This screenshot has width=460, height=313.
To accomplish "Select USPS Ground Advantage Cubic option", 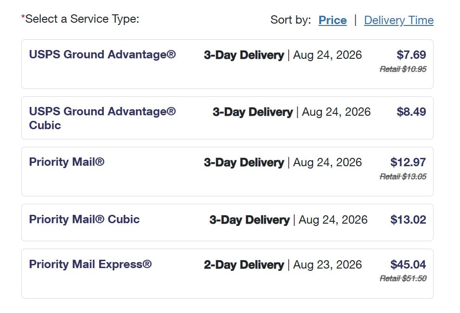I will click(x=227, y=118).
